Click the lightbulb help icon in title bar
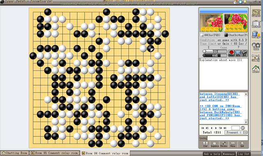The image size is (263, 156). (x=246, y=2)
